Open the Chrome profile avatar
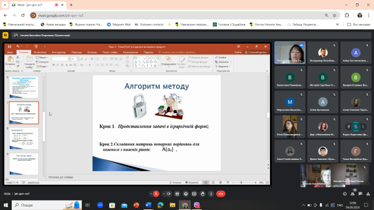 point(360,16)
